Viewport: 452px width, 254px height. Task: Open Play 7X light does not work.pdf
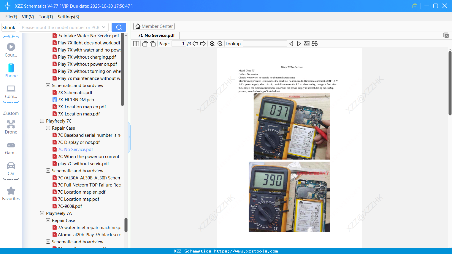point(86,43)
